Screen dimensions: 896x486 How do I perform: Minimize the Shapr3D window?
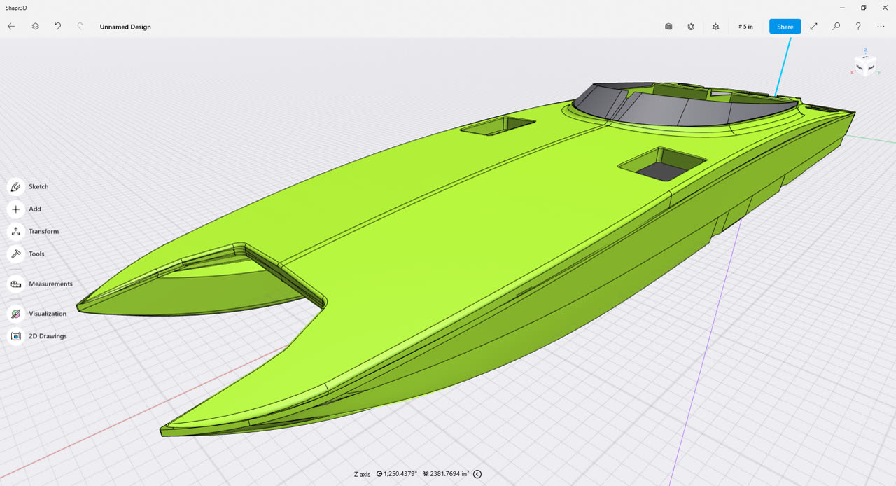(843, 7)
